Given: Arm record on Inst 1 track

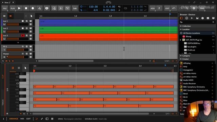Looking at the screenshot, I should [x=23, y=21].
